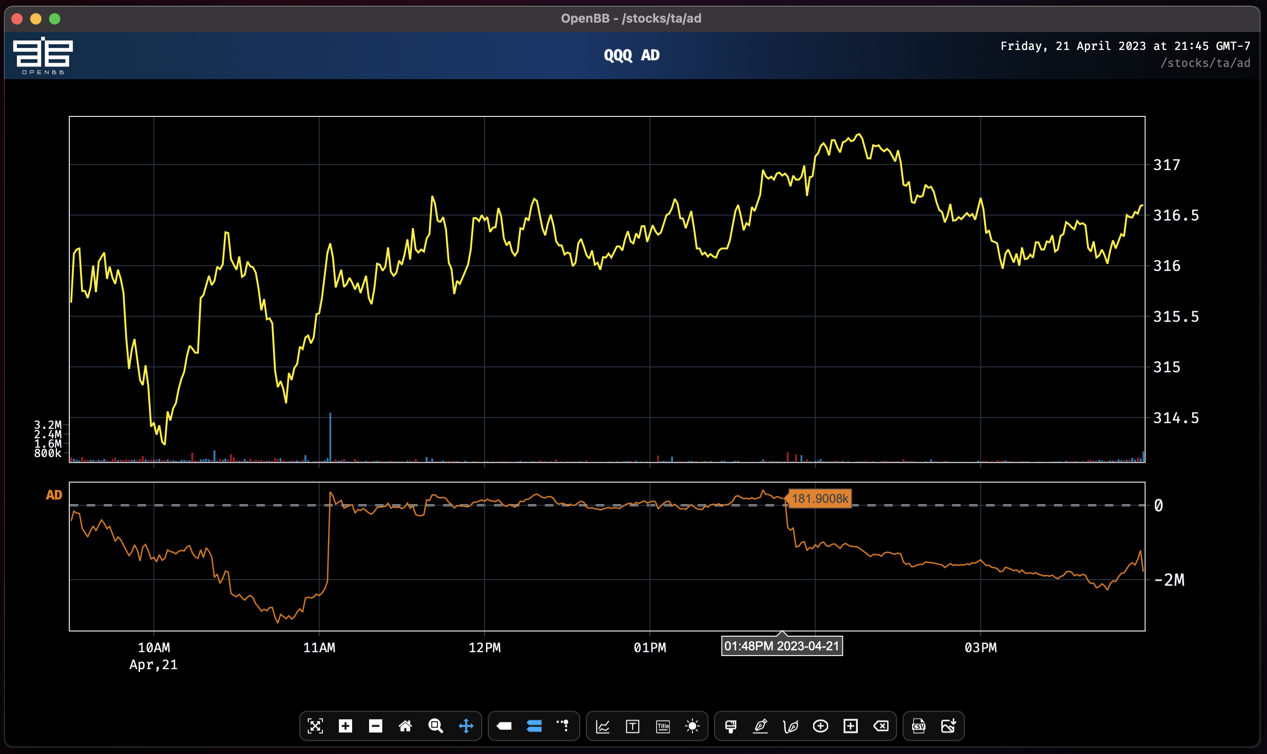Activate the pan arrows tool

(x=466, y=726)
